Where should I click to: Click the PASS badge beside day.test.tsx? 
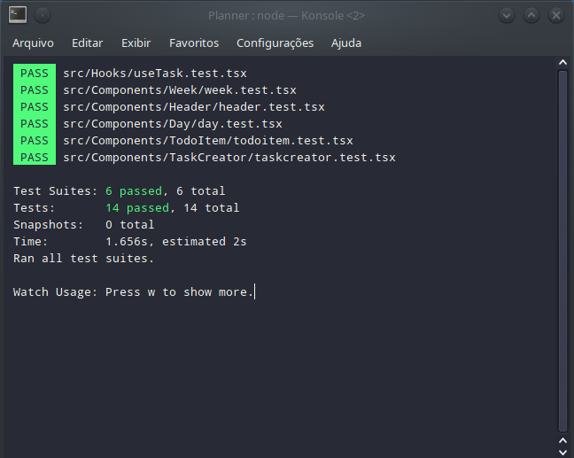pyautogui.click(x=35, y=124)
